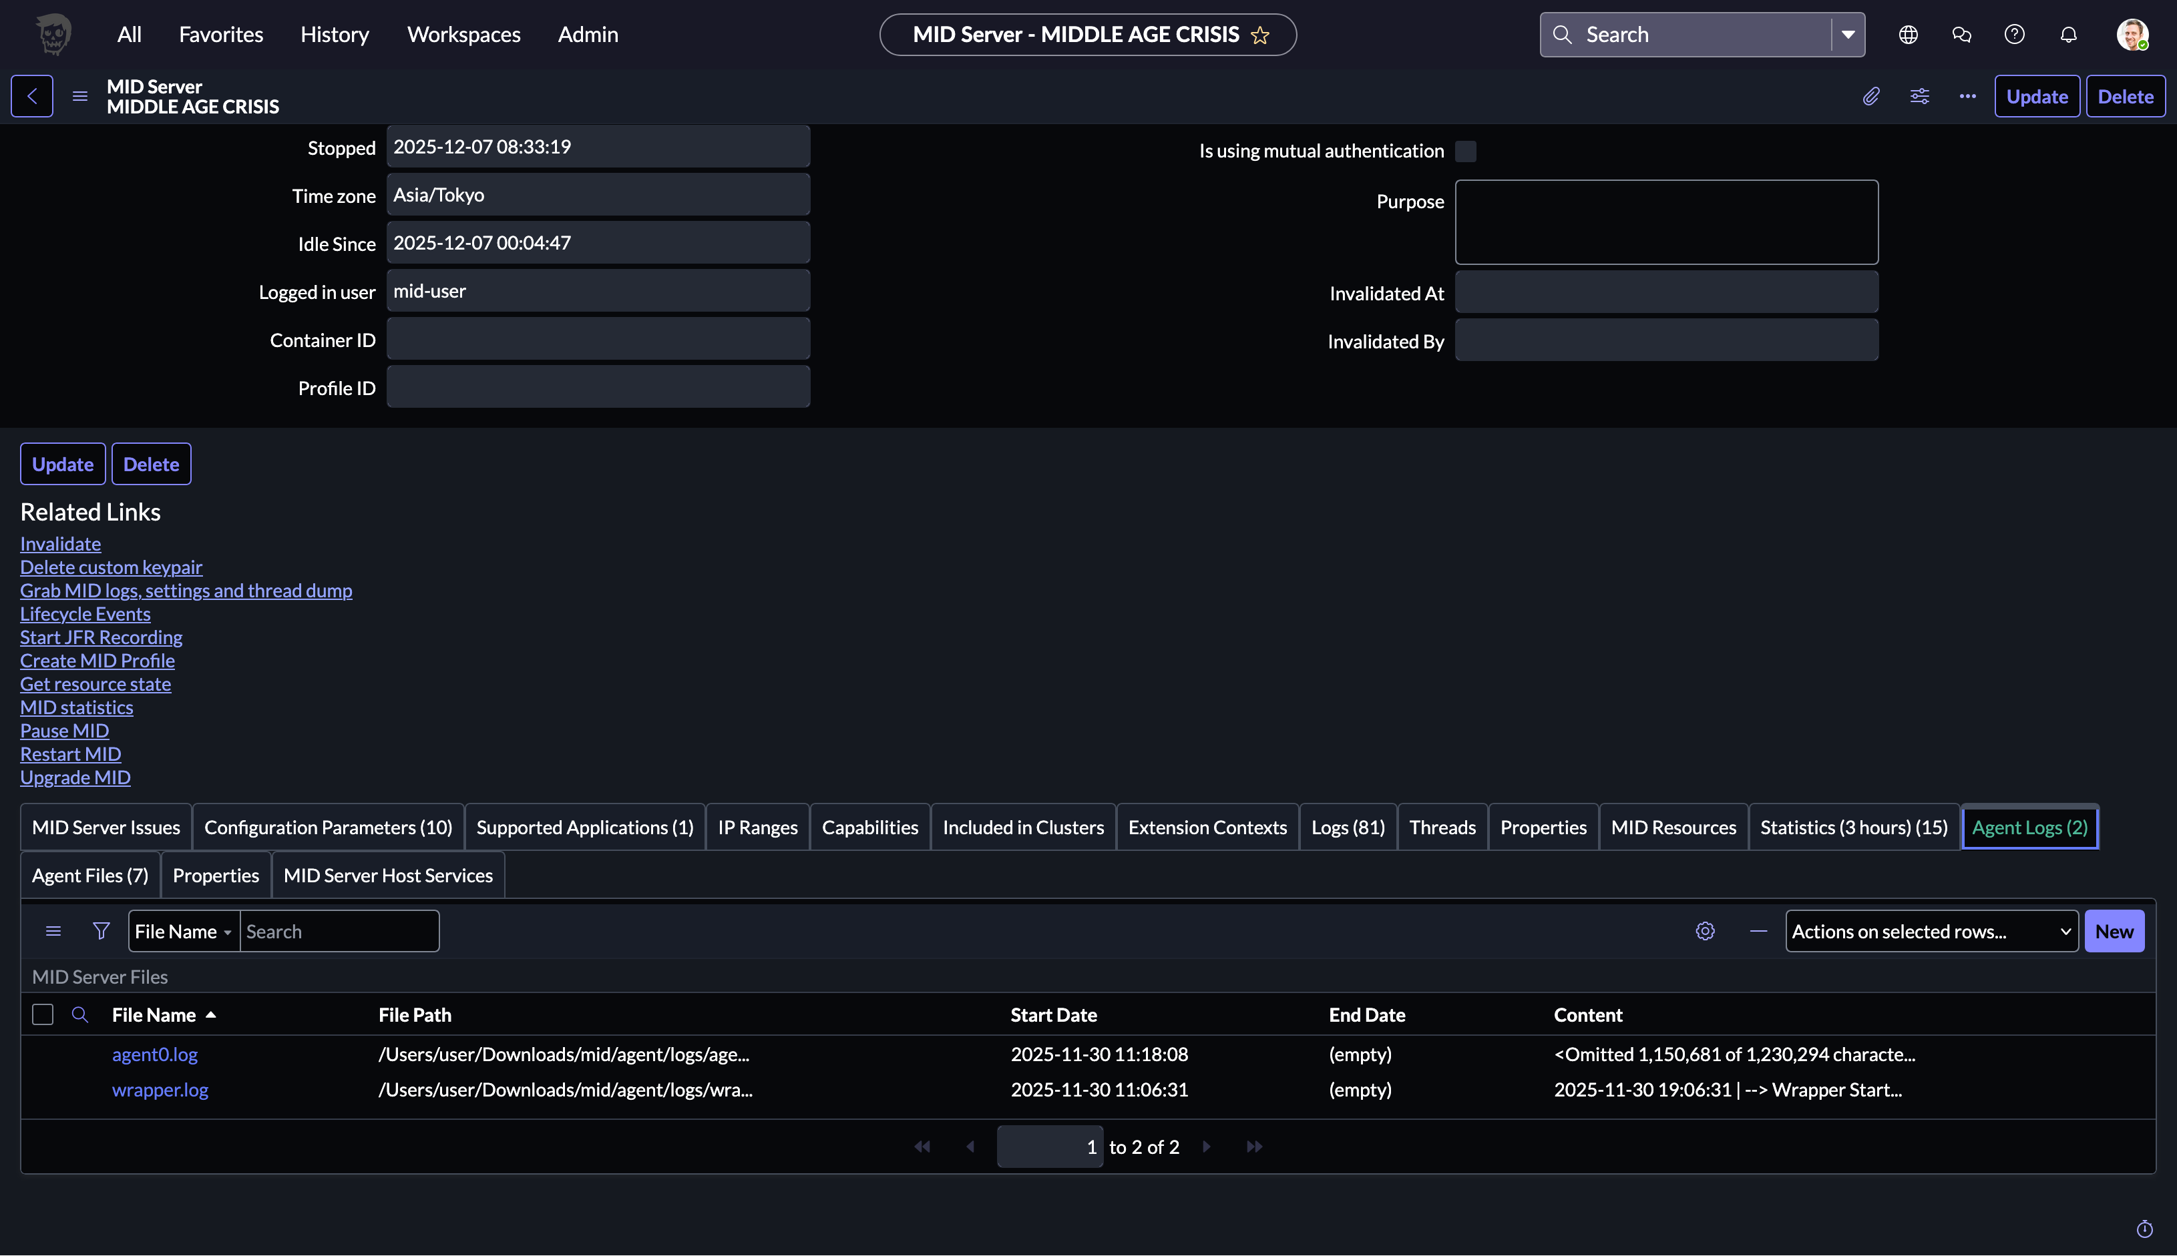Click the Restart MID link
This screenshot has height=1256, width=2177.
[x=71, y=754]
